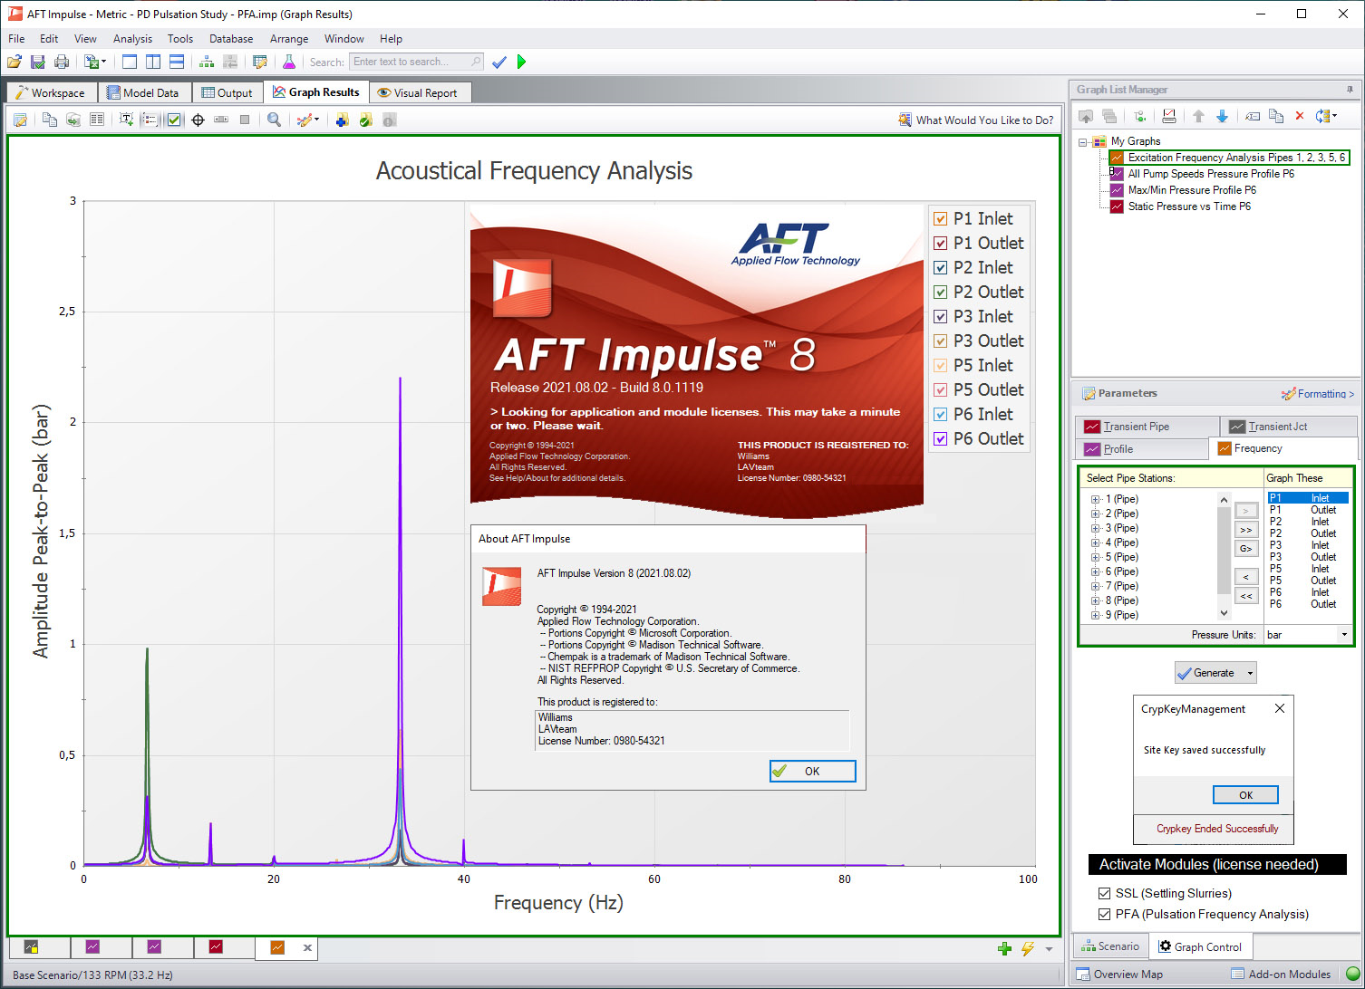Switch to the Workspace tab
The width and height of the screenshot is (1365, 989).
(x=51, y=92)
